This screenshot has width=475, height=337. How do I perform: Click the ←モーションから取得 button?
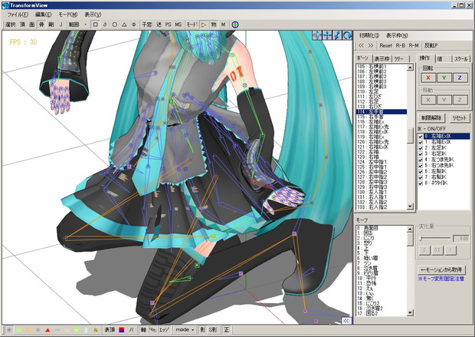[441, 270]
